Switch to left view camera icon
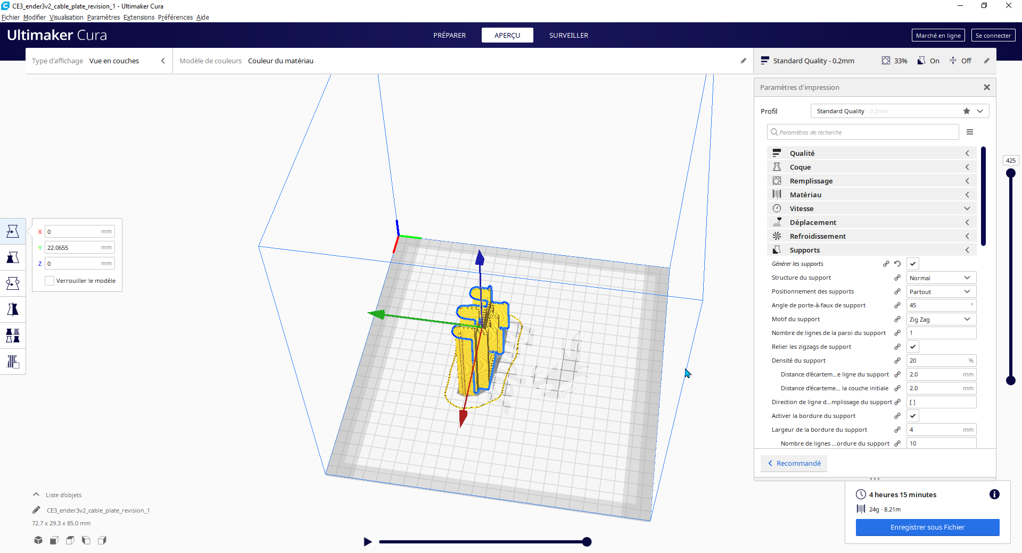The width and height of the screenshot is (1022, 553). click(x=86, y=540)
